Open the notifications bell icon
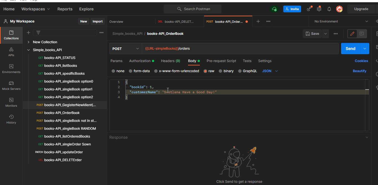 329,9
